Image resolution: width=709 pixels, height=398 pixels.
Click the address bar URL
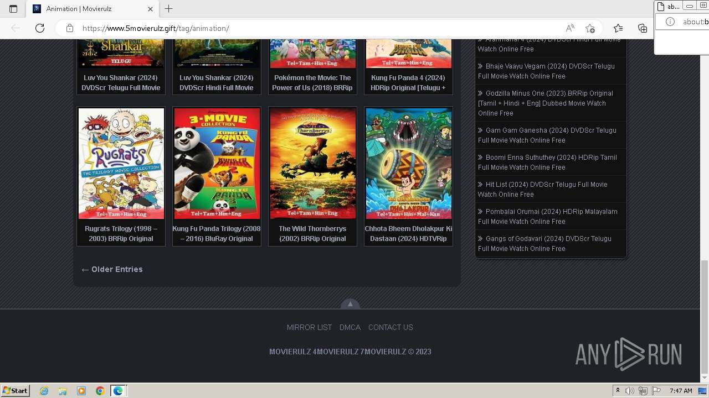coord(156,28)
